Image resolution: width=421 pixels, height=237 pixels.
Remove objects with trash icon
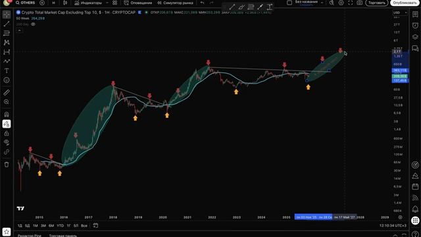[7, 165]
